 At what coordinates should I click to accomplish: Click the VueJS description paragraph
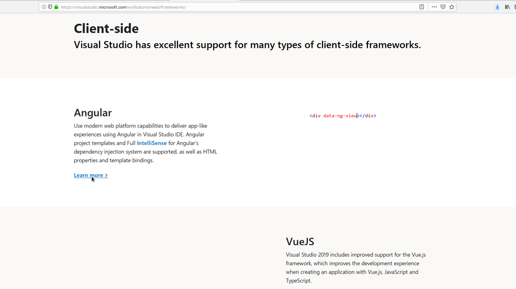pos(356,268)
